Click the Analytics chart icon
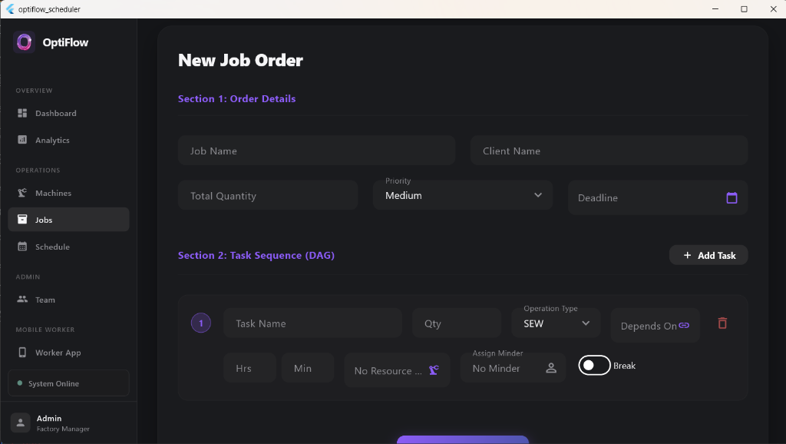 22,140
